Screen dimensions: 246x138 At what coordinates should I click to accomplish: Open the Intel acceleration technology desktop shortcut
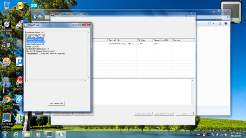(x=7, y=120)
